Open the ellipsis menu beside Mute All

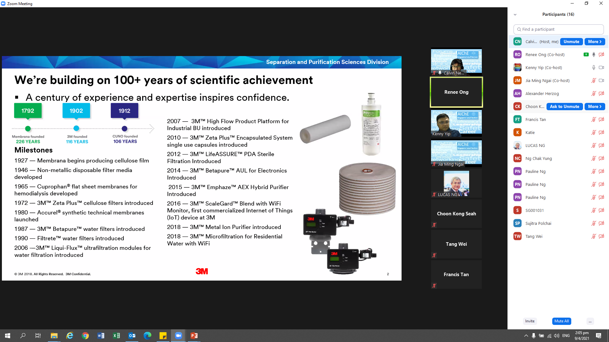[x=590, y=321]
